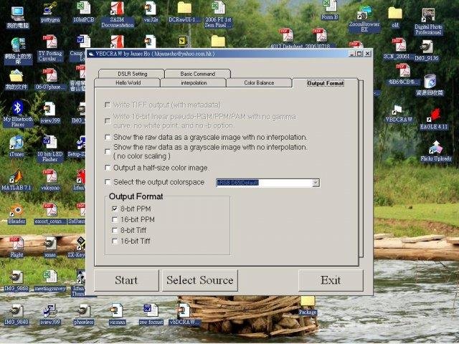Check the 16-bit Tiff option
The width and height of the screenshot is (459, 344).
[115, 241]
